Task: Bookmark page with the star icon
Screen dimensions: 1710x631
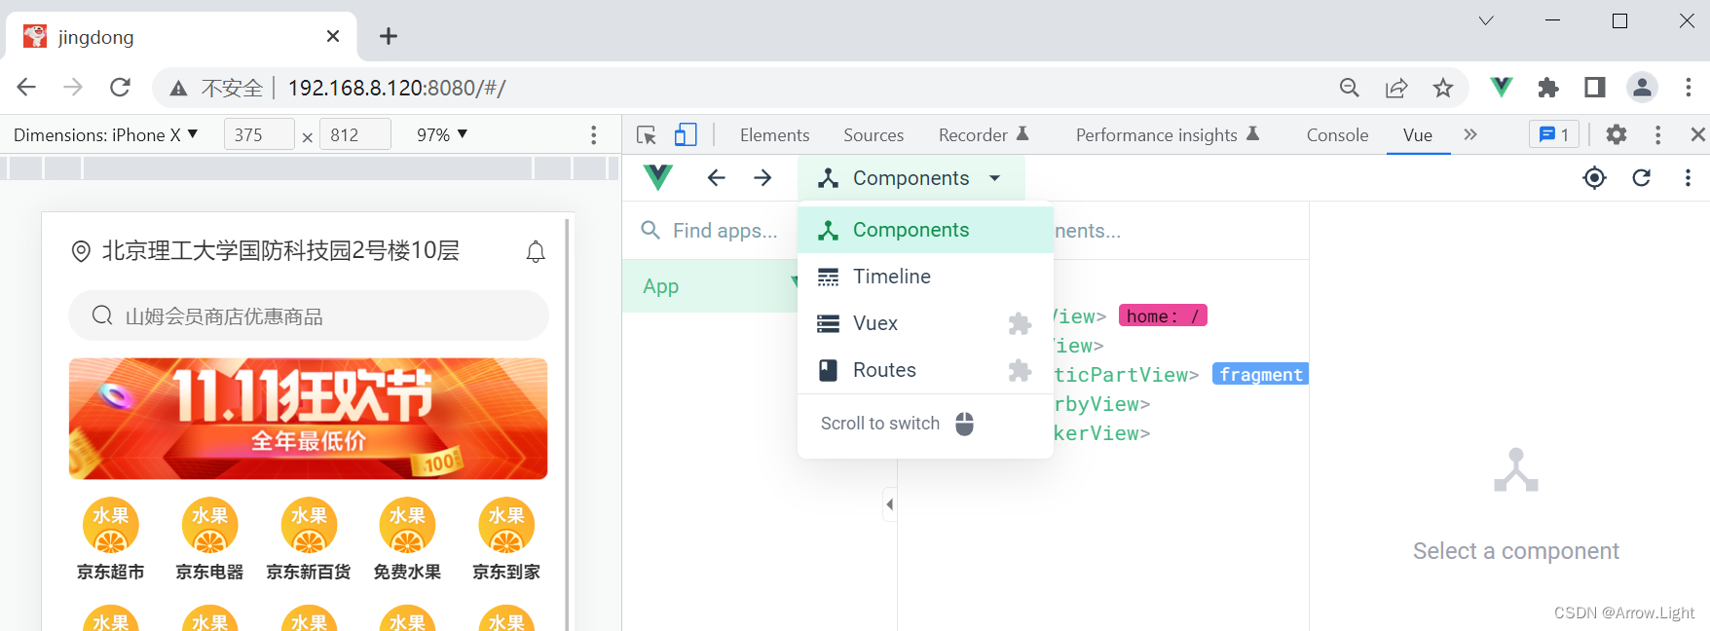Action: click(1443, 88)
